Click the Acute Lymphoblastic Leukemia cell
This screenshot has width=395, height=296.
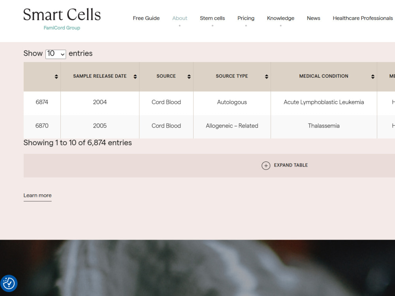(x=324, y=102)
